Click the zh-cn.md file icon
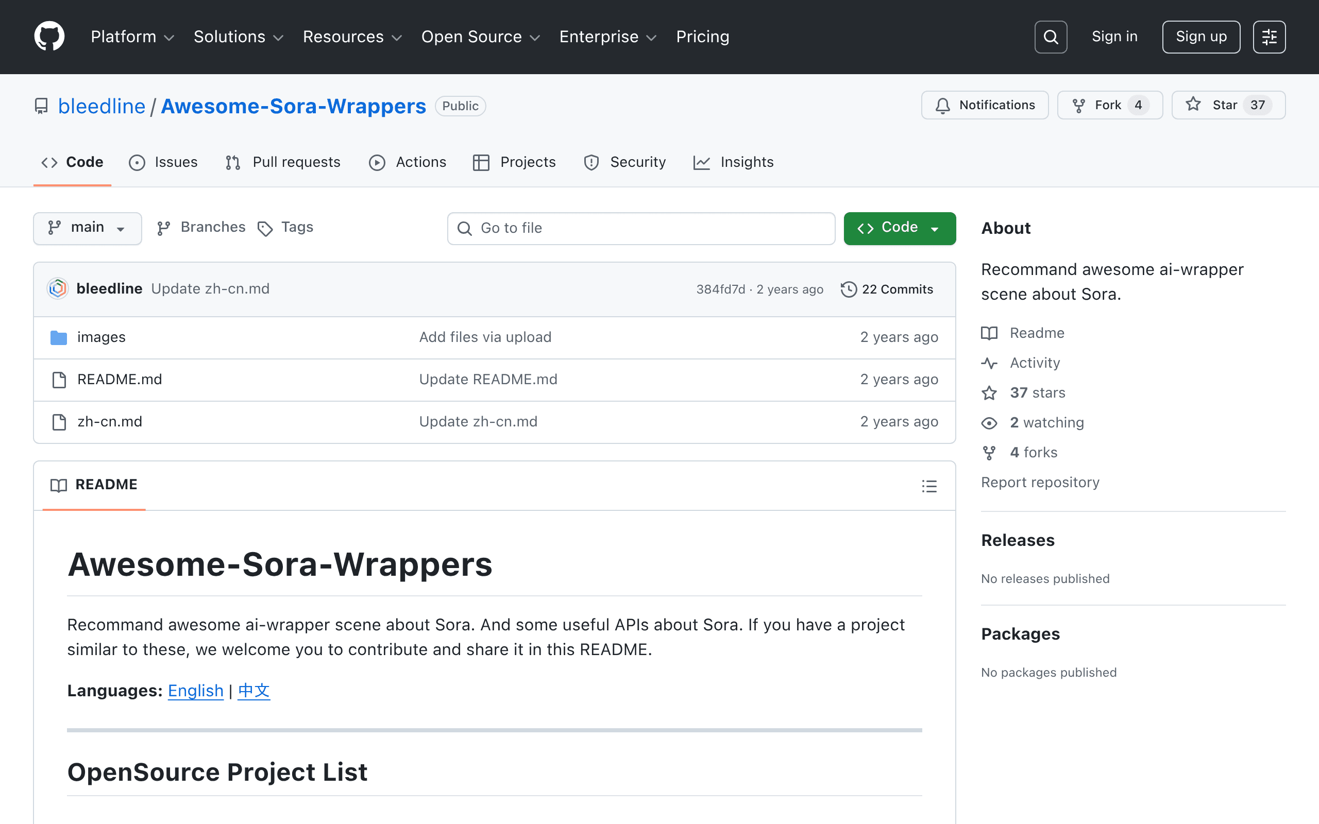The width and height of the screenshot is (1319, 824). pyautogui.click(x=59, y=422)
